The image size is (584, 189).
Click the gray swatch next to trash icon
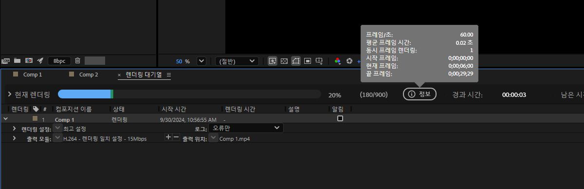click(x=95, y=61)
